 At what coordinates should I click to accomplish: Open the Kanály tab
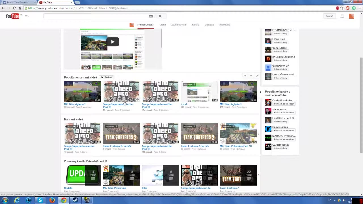point(195,25)
